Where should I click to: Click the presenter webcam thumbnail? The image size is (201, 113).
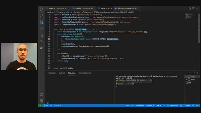coord(19,56)
